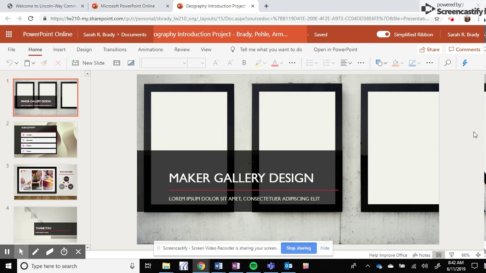Screen dimensions: 486x273
Task: Pause the Screencastify recording
Action: point(7,252)
